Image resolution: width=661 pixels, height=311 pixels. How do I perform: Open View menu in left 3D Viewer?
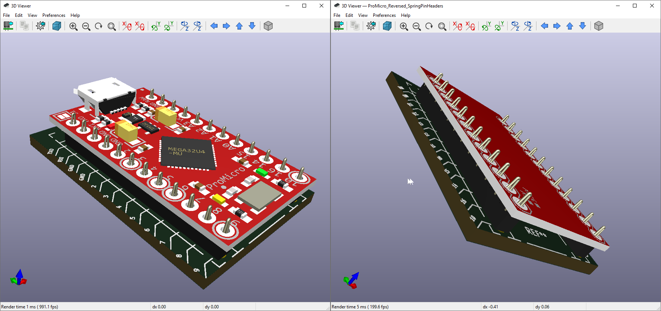point(32,15)
